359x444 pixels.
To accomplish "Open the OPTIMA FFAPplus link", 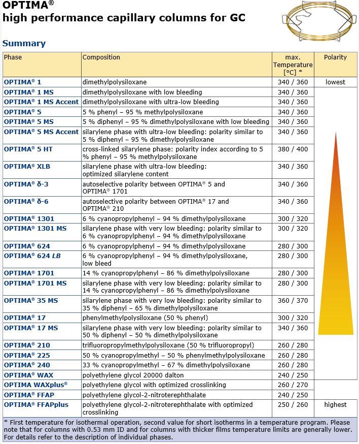I will 36,405.
